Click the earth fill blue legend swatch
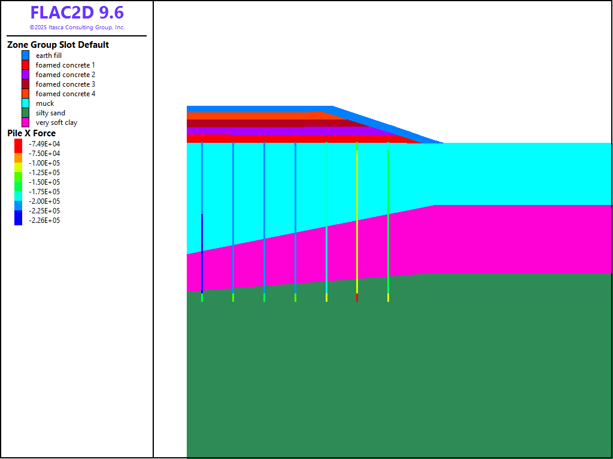613x459 pixels. (x=26, y=56)
